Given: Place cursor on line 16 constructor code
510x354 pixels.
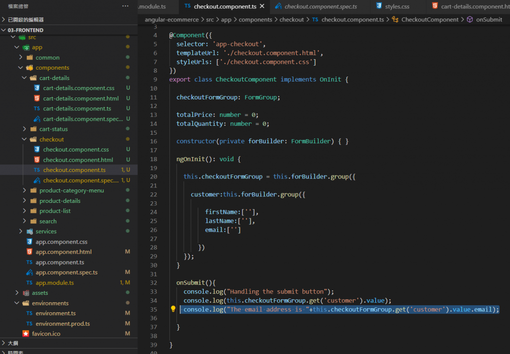Looking at the screenshot, I should (x=262, y=141).
